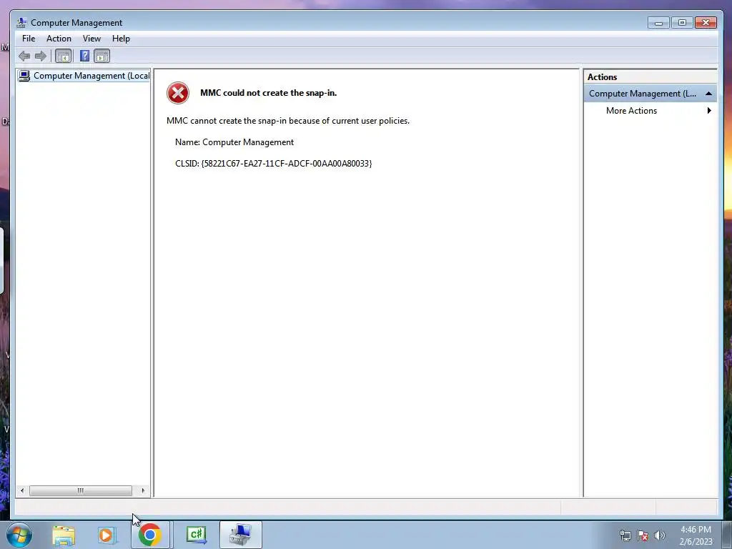Viewport: 732px width, 549px height.
Task: Select Computer Management (Local) tree node
Action: (84, 76)
